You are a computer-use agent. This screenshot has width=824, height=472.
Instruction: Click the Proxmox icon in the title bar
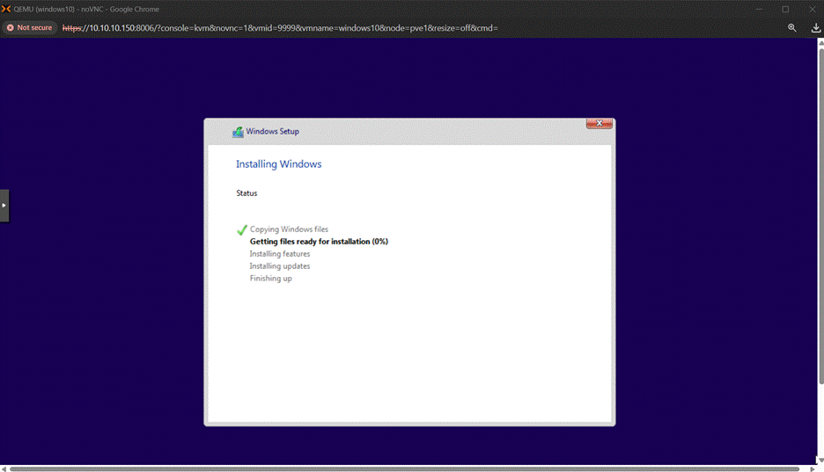7,9
